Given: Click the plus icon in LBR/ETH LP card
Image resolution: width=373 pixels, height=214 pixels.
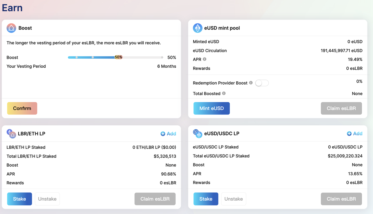Looking at the screenshot, I should 163,134.
